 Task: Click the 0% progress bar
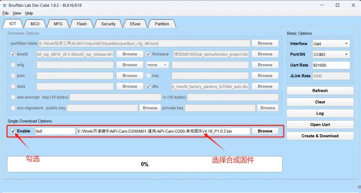coord(145,164)
